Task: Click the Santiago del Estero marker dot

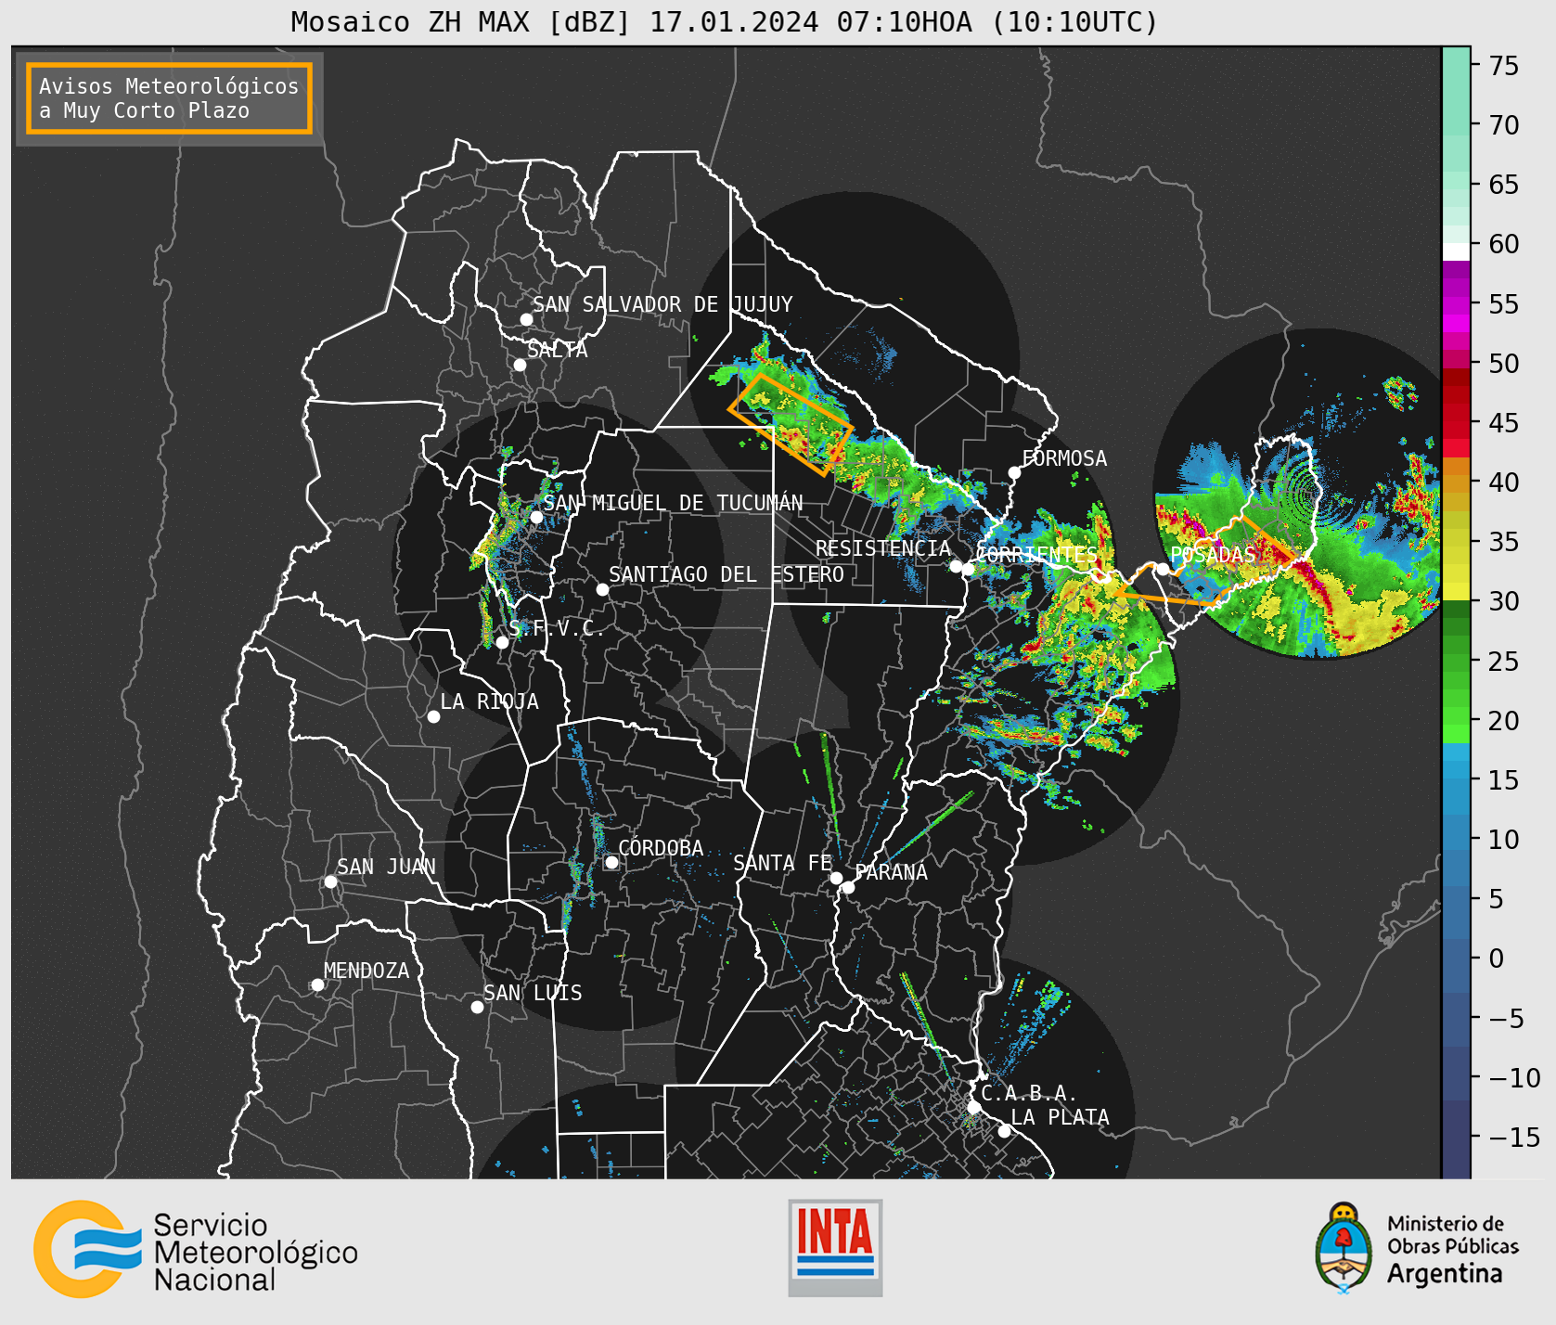Action: (602, 589)
